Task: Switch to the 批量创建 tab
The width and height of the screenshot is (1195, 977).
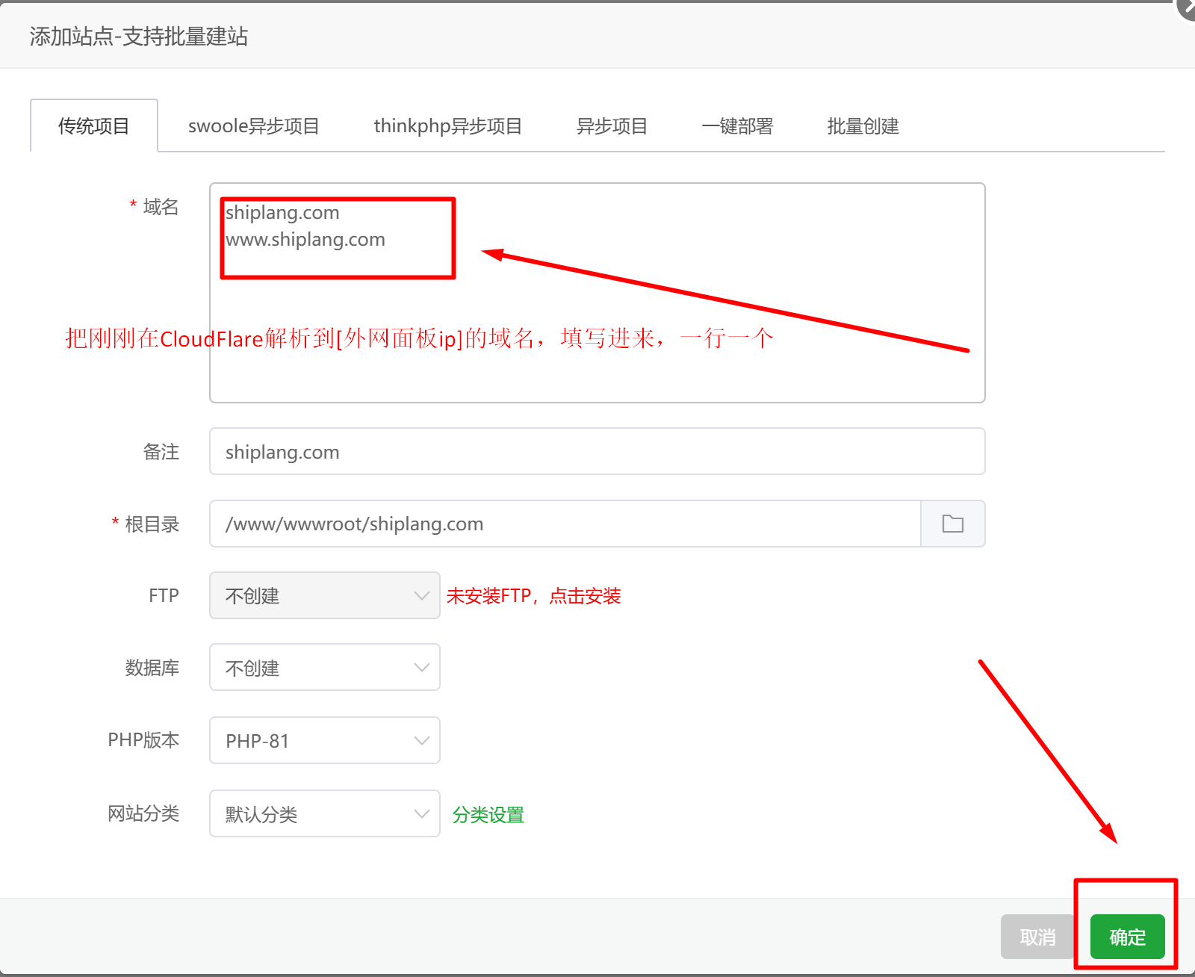Action: tap(863, 126)
